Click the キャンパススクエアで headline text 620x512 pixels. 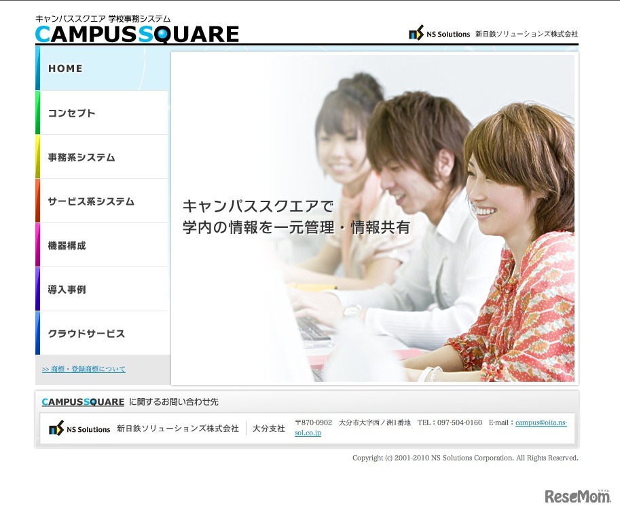pyautogui.click(x=258, y=206)
